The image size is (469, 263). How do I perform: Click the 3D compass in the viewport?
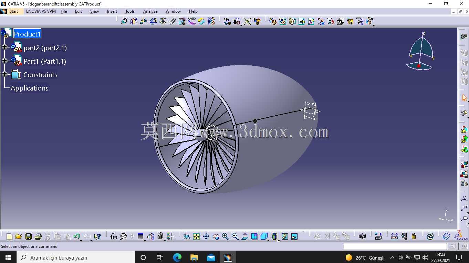pyautogui.click(x=421, y=52)
